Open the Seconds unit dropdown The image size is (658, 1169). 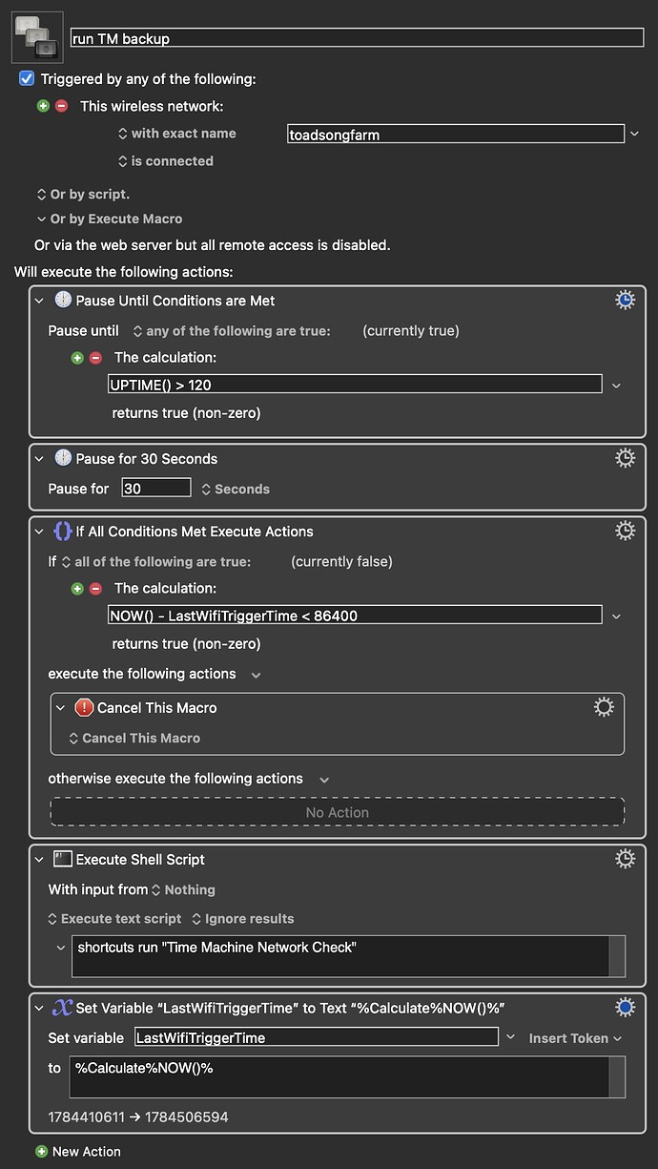click(236, 489)
